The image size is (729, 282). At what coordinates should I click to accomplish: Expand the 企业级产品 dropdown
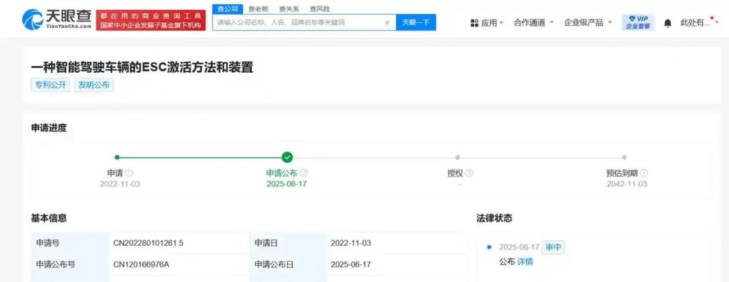pyautogui.click(x=588, y=22)
